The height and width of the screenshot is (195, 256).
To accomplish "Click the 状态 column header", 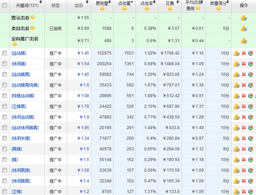I will [55, 6].
